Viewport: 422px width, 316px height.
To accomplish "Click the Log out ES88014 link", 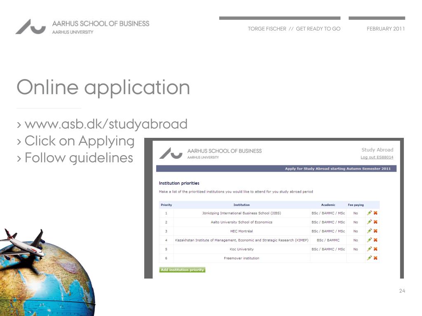I will tap(377, 157).
